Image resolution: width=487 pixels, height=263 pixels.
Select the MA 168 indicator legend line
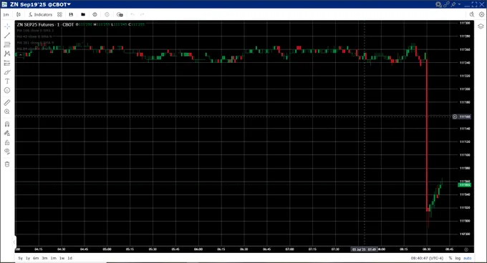point(35,31)
